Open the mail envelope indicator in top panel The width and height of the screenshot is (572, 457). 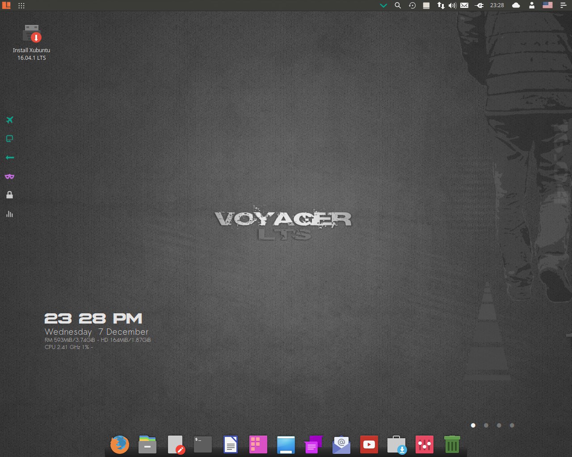[x=464, y=5]
